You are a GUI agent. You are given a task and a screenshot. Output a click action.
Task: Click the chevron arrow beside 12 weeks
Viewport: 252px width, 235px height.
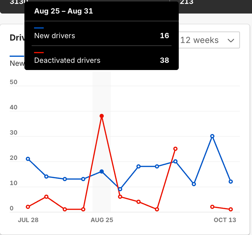(231, 40)
